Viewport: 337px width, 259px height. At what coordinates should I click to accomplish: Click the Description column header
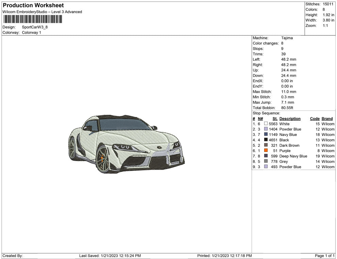pyautogui.click(x=290, y=119)
